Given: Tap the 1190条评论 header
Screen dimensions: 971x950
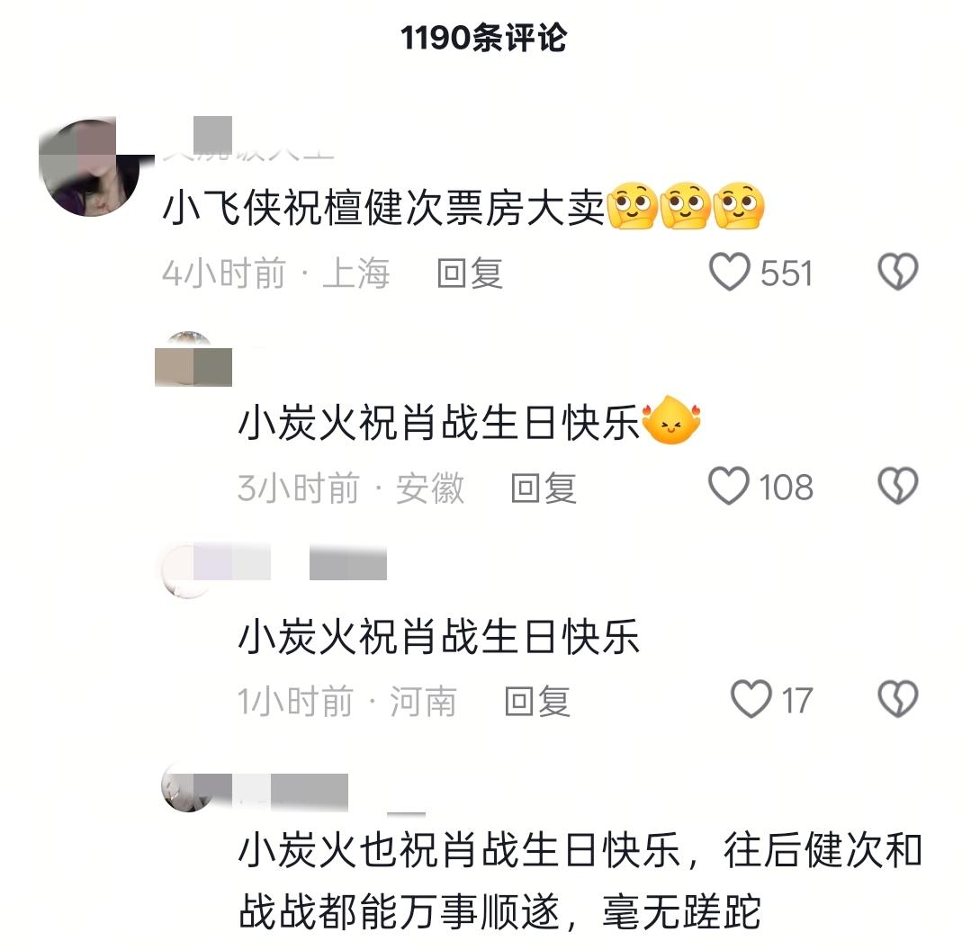Looking at the screenshot, I should coord(483,38).
